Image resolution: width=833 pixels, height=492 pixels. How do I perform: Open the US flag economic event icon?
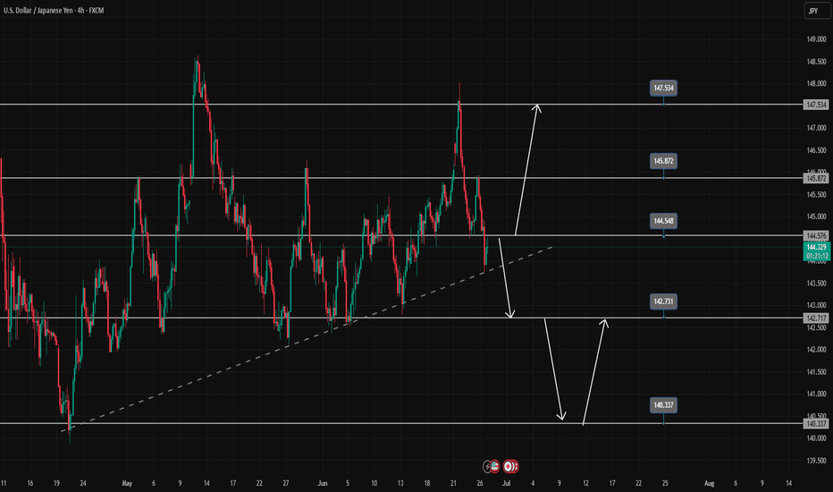click(x=494, y=466)
